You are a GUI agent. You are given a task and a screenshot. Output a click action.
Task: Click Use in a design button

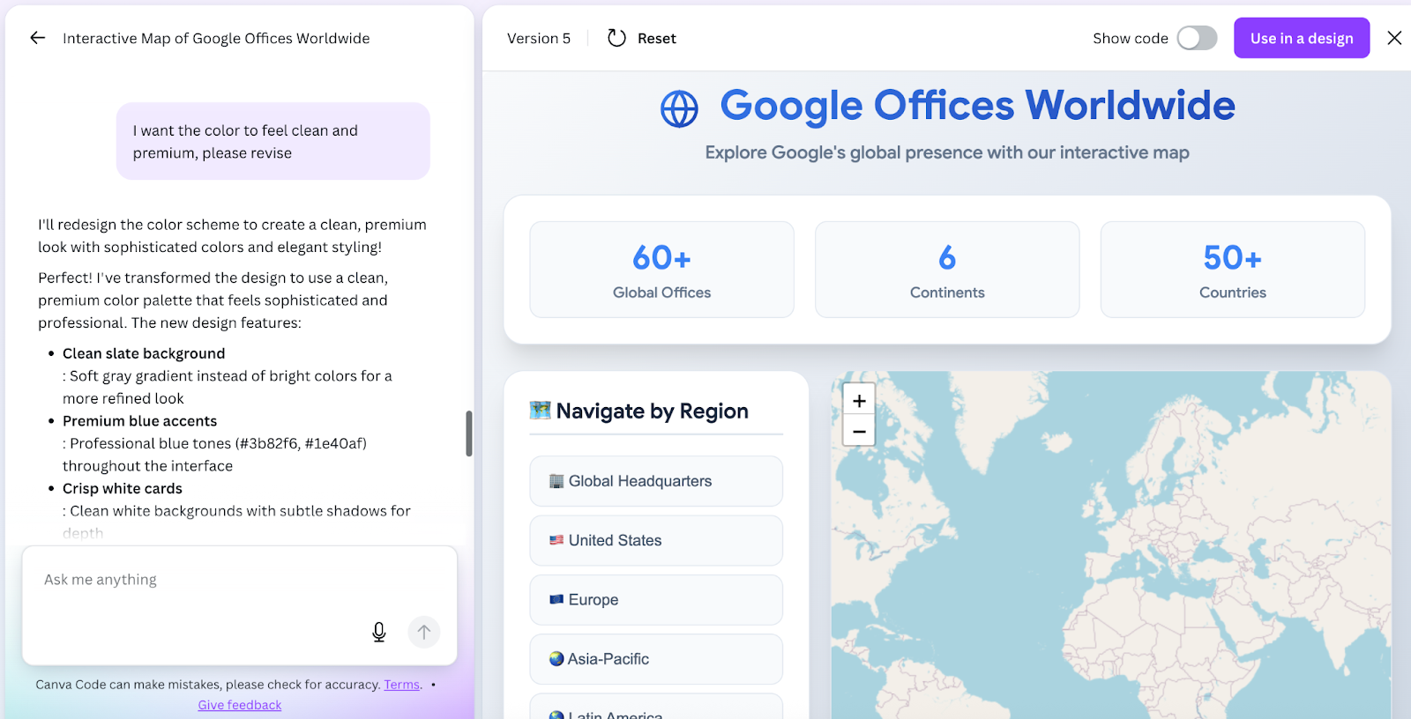click(1302, 38)
